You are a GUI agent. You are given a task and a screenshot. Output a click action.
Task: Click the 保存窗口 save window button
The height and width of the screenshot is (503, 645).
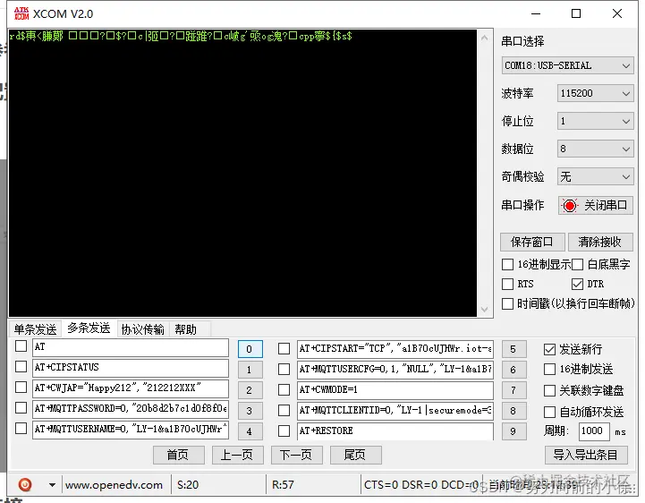point(532,242)
